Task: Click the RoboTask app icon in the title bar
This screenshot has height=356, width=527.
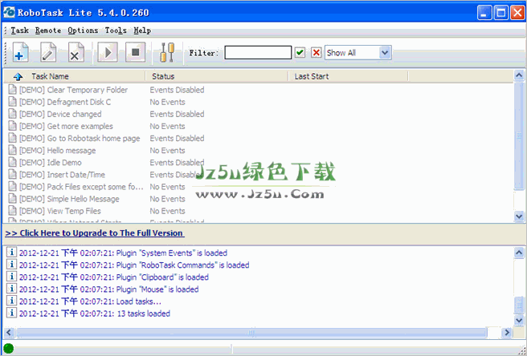Action: 9,12
